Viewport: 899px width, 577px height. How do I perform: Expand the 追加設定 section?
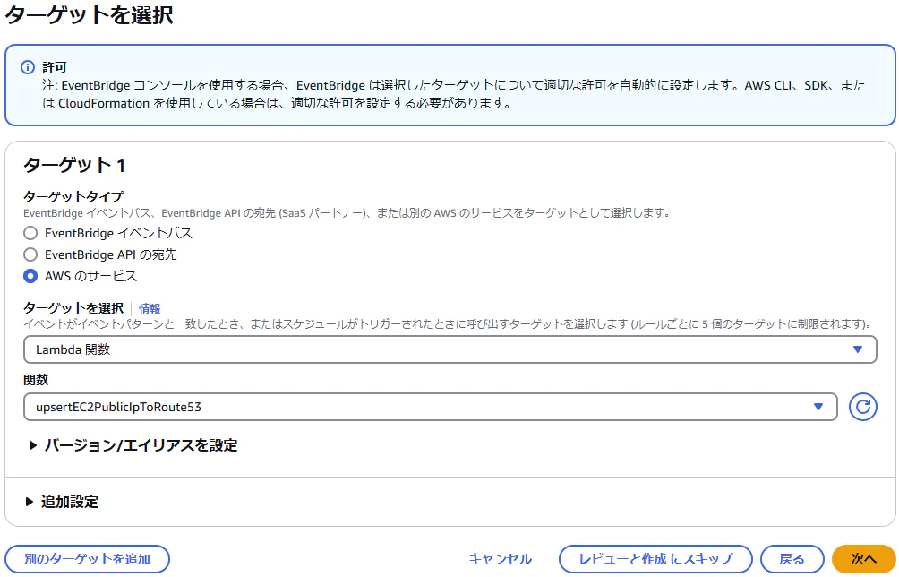pyautogui.click(x=63, y=502)
